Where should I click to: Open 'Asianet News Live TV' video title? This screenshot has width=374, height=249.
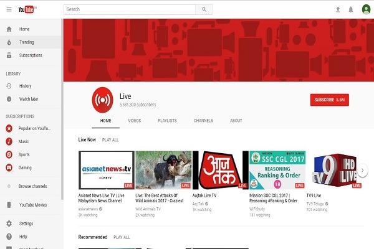tap(102, 198)
